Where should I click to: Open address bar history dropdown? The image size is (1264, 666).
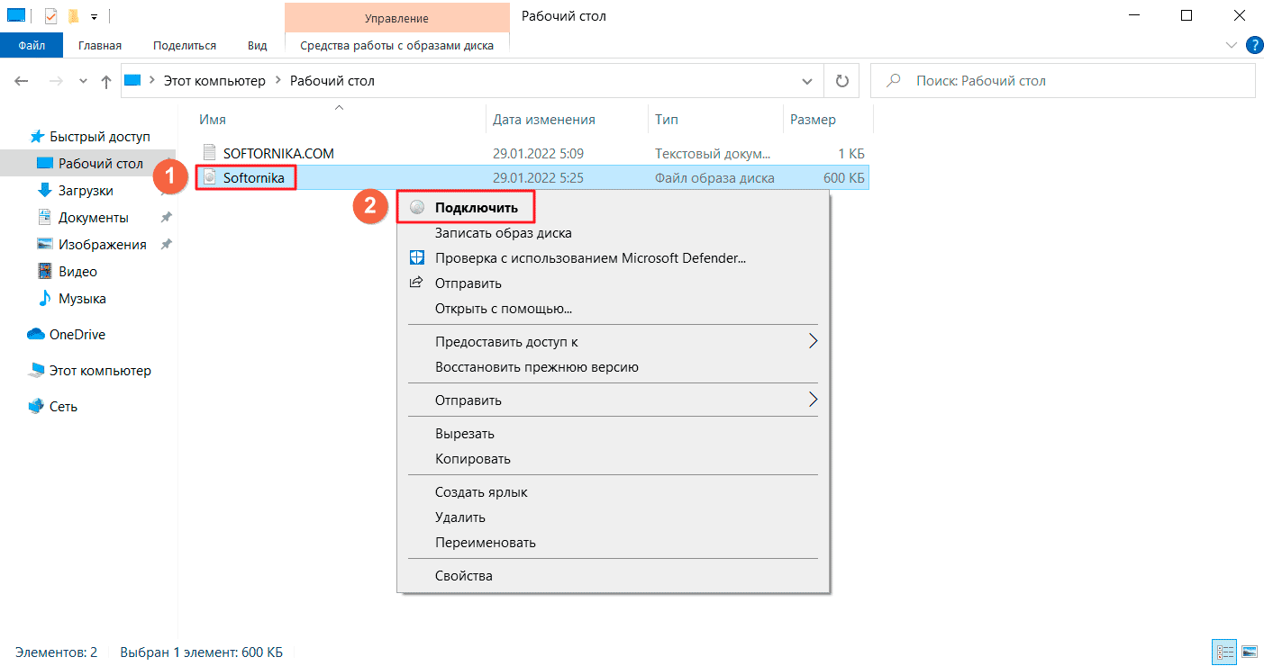click(806, 81)
